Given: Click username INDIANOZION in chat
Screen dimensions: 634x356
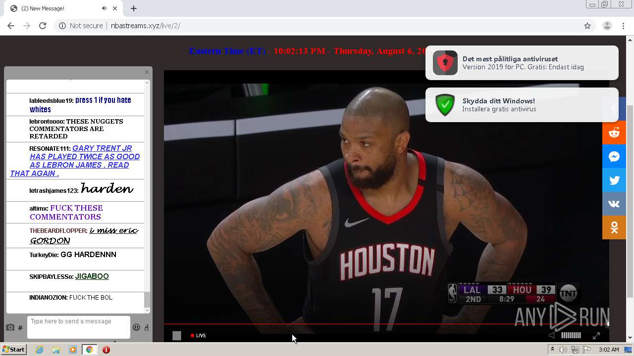Looking at the screenshot, I should (48, 298).
